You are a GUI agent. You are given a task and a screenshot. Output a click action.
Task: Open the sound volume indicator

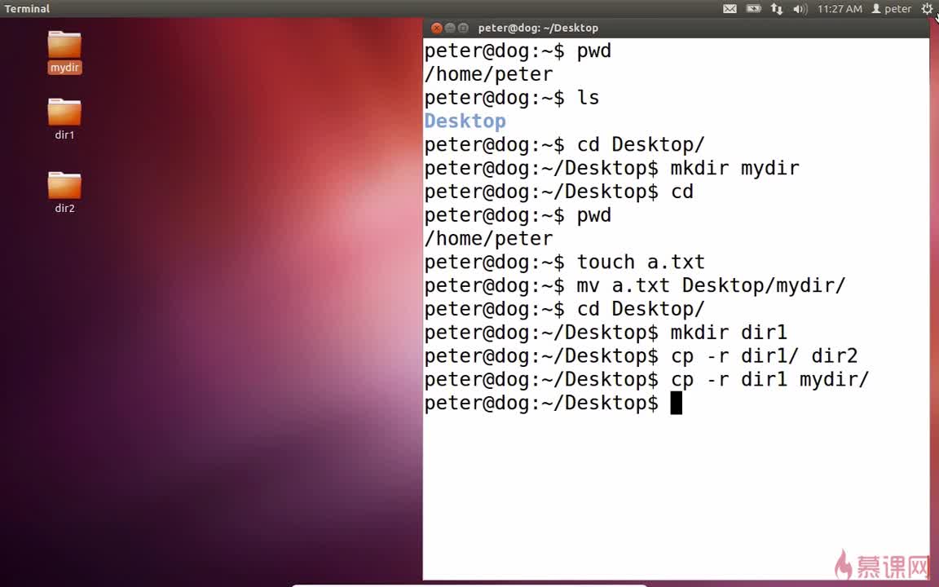[x=800, y=9]
